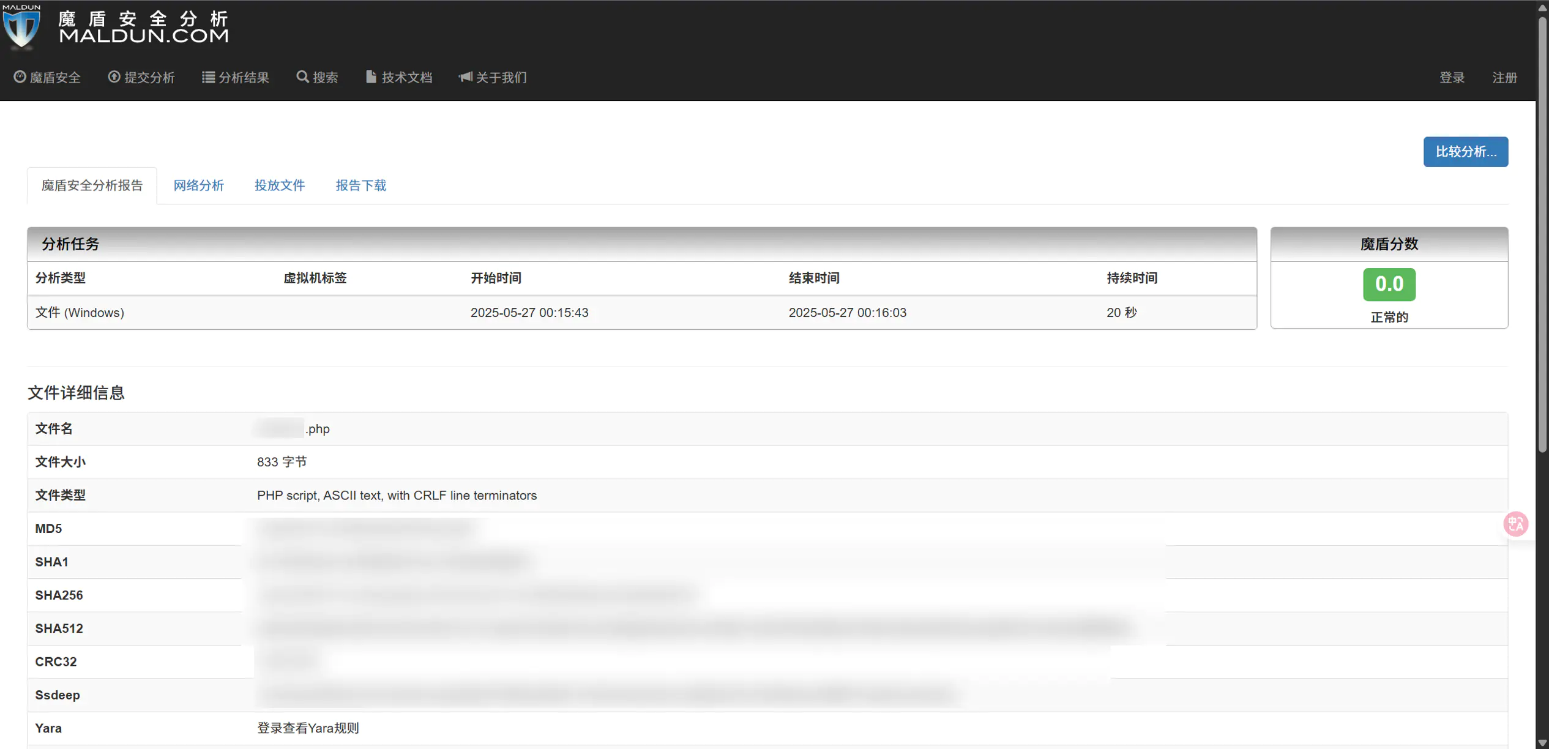Viewport: 1549px width, 749px height.
Task: Switch to the 投放文件 tab
Action: [x=280, y=185]
